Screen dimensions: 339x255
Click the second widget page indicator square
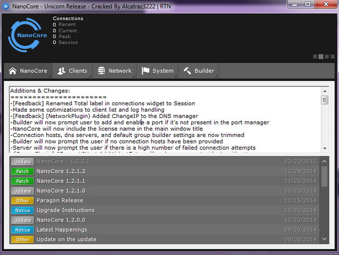[321, 57]
